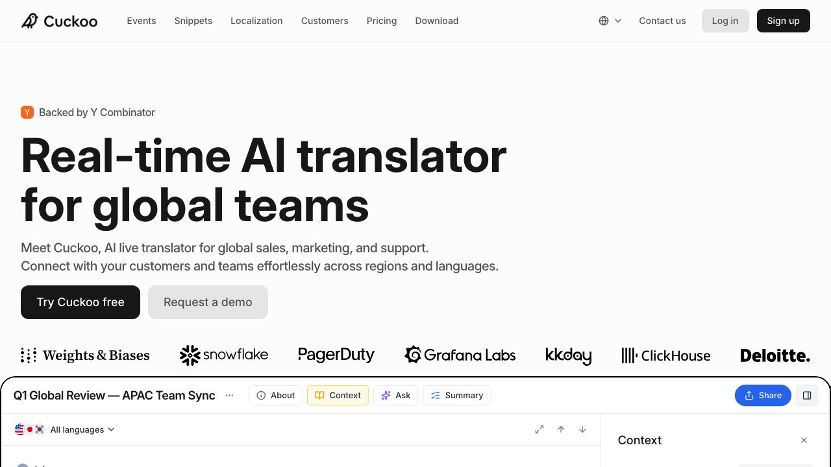Click the Weights & Biases logo
The image size is (831, 467).
point(85,355)
